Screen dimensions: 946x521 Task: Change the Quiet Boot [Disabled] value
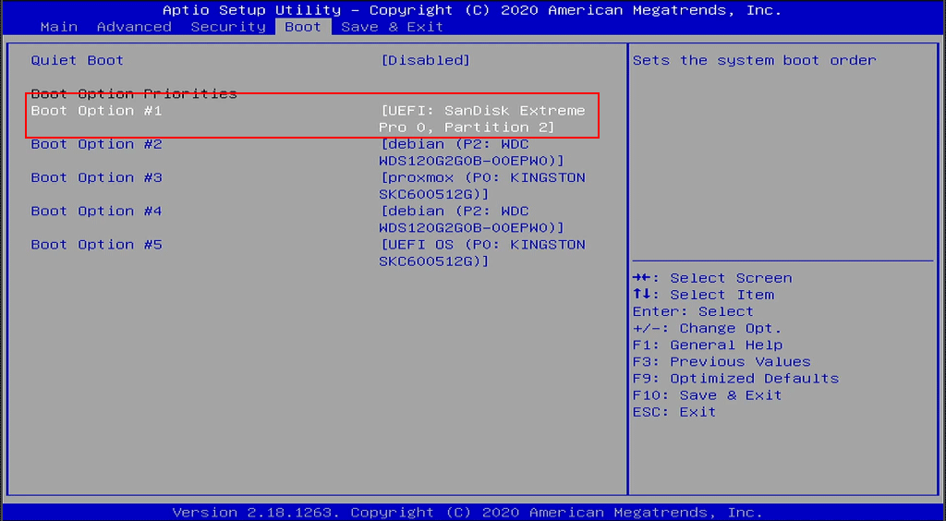[x=425, y=60]
